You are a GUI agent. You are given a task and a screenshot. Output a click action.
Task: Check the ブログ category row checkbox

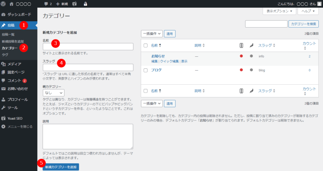pos(146,70)
